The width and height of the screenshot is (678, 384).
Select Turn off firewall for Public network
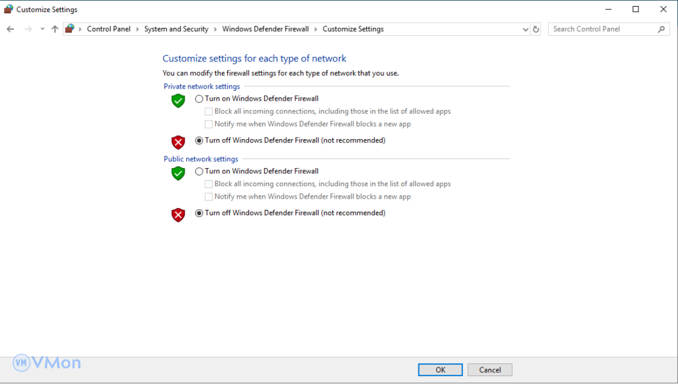(x=199, y=213)
